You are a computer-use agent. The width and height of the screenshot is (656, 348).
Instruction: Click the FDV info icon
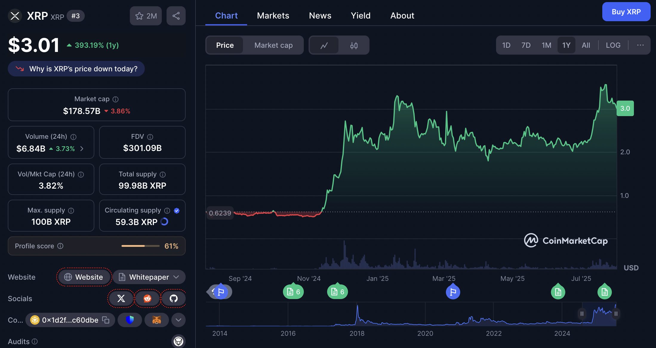[150, 137]
